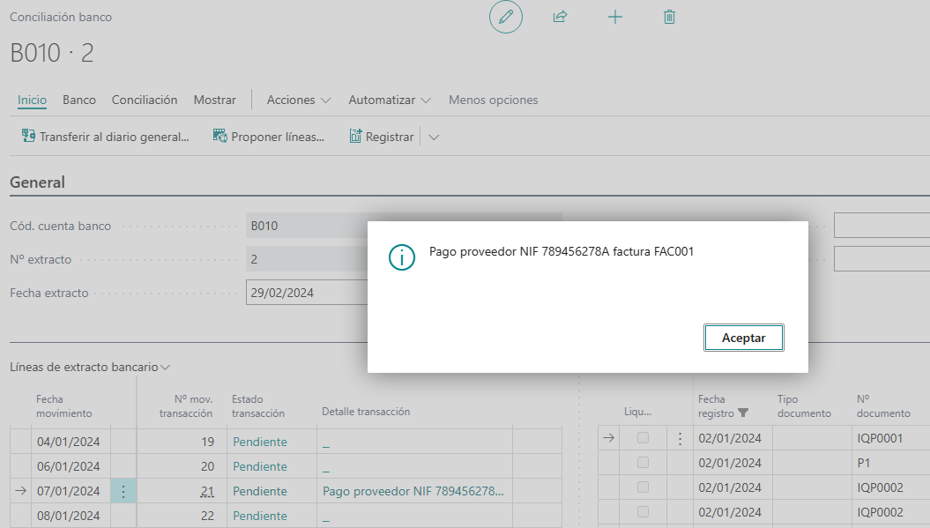Create a new record with the plus icon
This screenshot has height=528, width=930.
[x=615, y=17]
